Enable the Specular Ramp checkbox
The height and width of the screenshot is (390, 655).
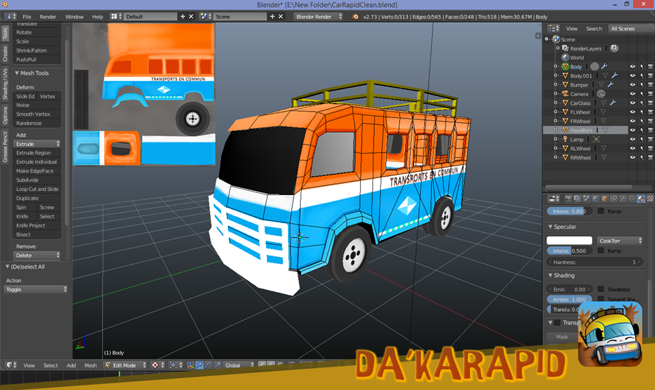click(x=600, y=250)
